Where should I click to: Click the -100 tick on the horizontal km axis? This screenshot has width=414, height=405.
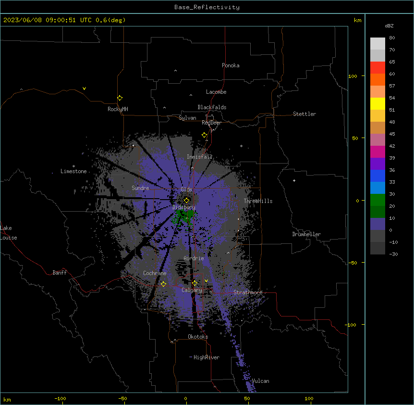(60, 398)
